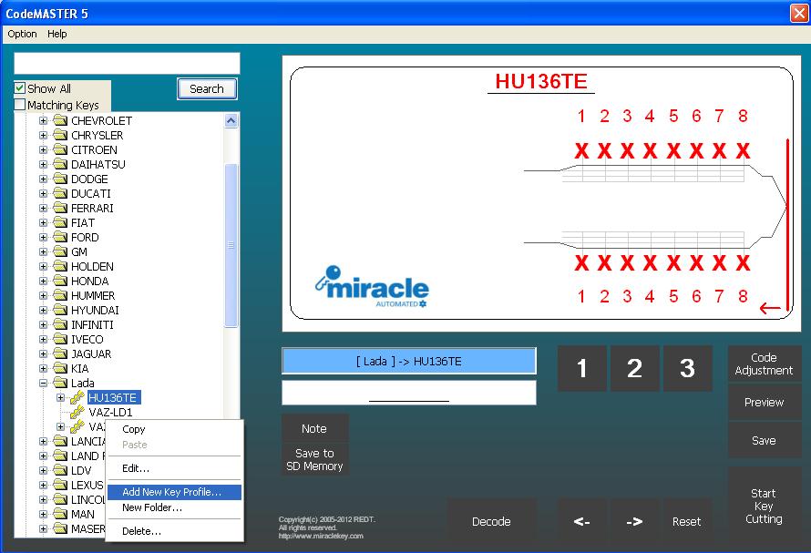The width and height of the screenshot is (811, 553).
Task: Expand the KIA tree node
Action: (x=44, y=368)
